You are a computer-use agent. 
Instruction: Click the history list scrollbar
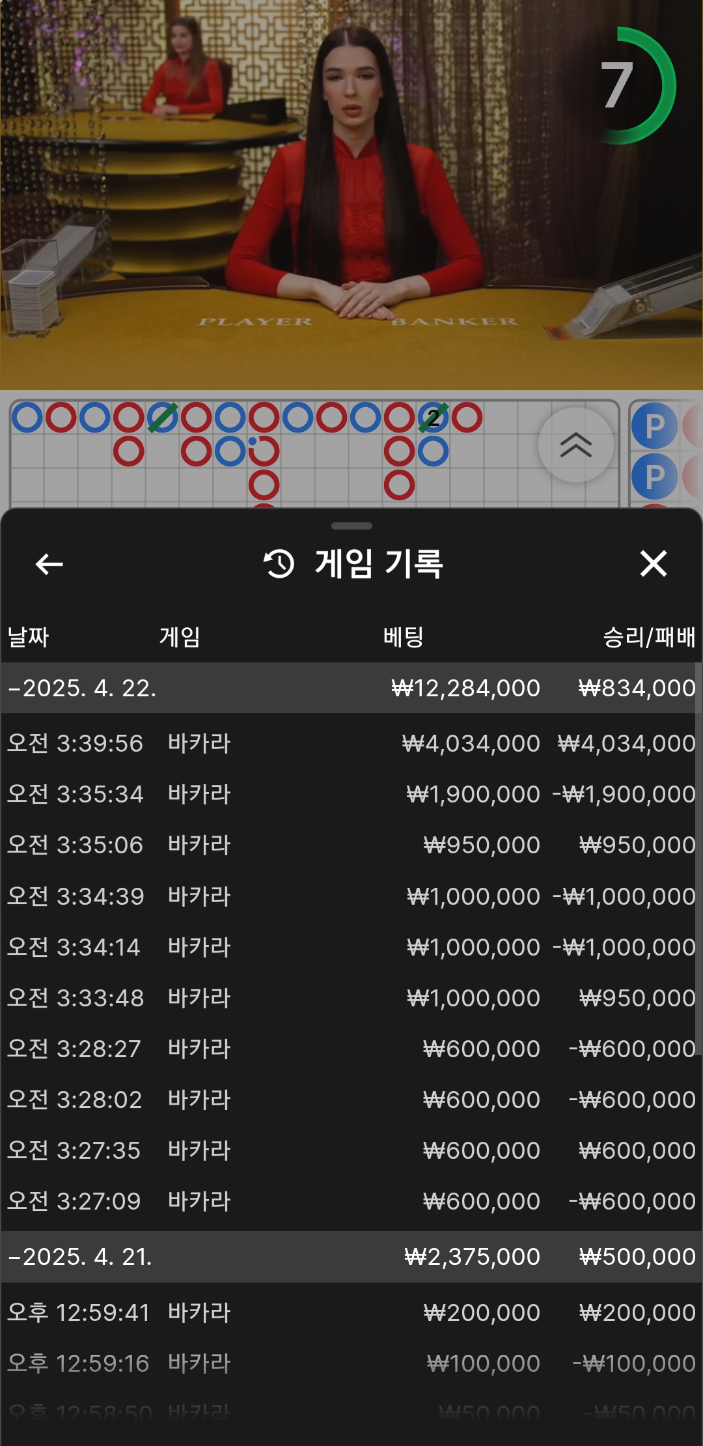click(x=698, y=847)
